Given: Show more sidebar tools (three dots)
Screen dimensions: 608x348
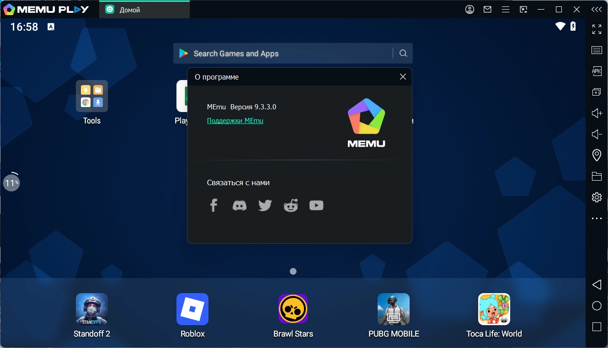Looking at the screenshot, I should [x=597, y=219].
